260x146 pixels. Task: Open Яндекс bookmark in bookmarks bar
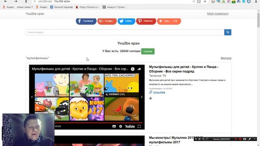(x=9, y=7)
